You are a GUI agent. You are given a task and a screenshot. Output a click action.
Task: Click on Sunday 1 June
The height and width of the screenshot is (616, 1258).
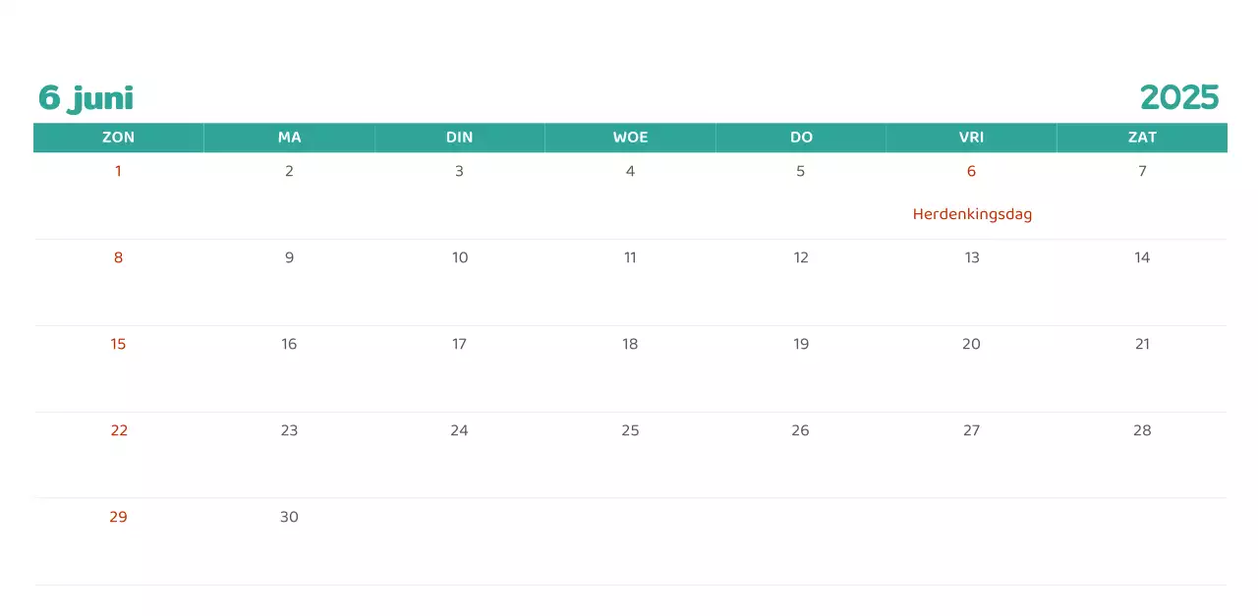pyautogui.click(x=118, y=172)
